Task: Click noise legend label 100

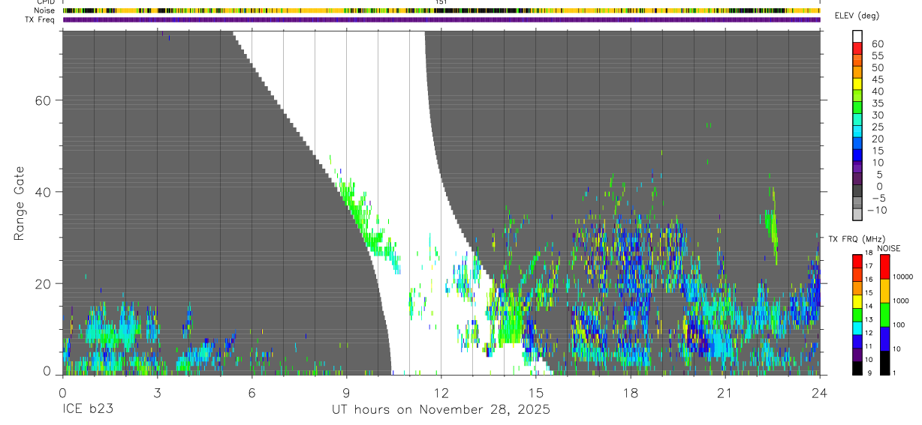Action: [x=900, y=325]
